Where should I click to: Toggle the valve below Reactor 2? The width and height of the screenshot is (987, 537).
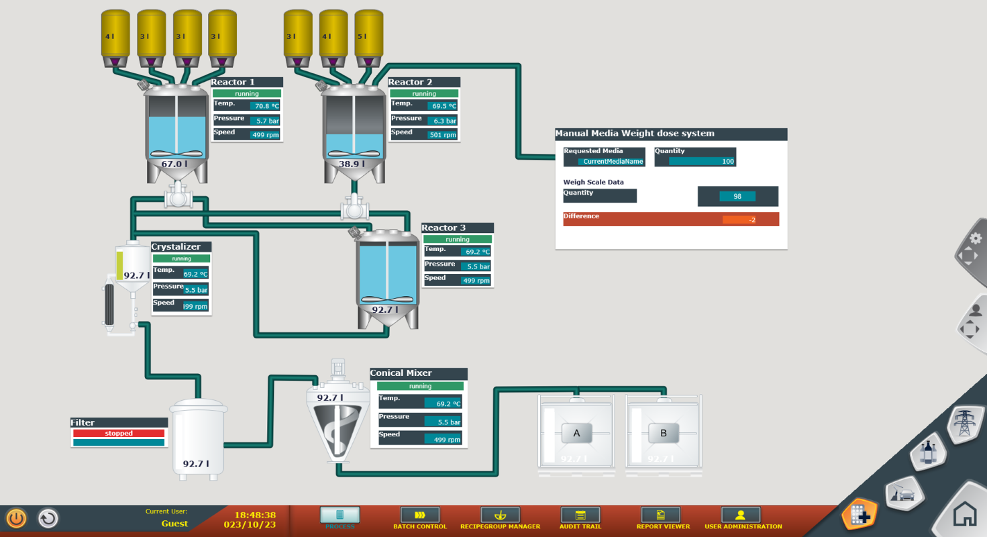pos(355,208)
